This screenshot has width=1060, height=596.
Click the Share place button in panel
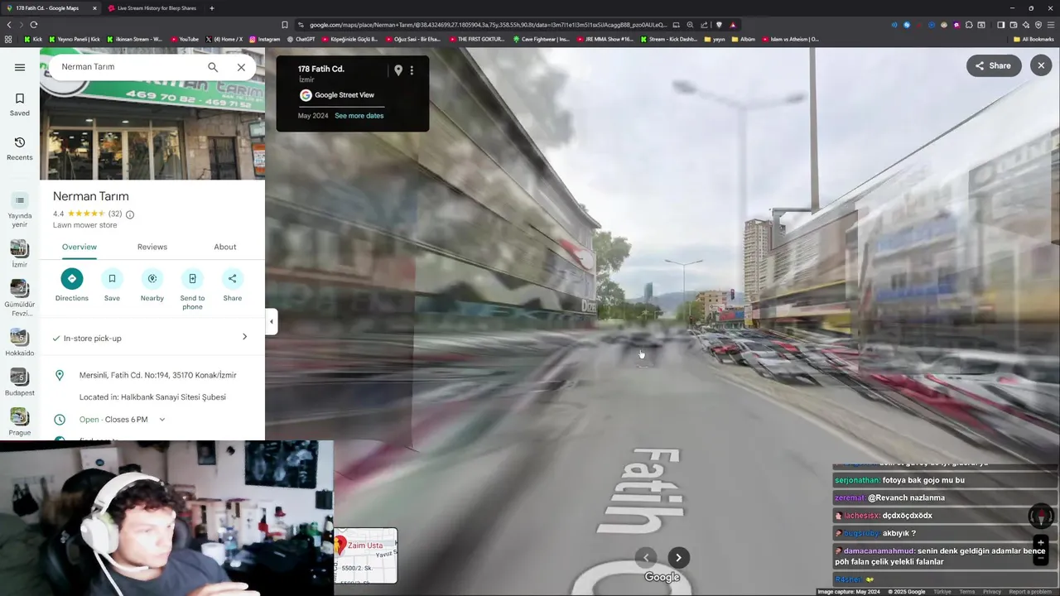pyautogui.click(x=233, y=285)
